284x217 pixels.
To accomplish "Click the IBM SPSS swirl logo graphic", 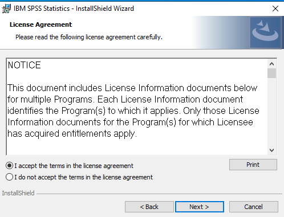I will (265, 32).
